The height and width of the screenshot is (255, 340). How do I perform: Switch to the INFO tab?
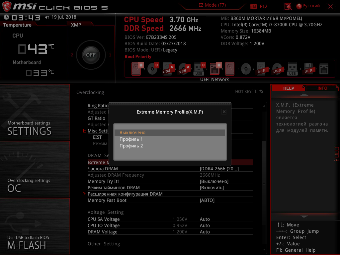tap(322, 88)
